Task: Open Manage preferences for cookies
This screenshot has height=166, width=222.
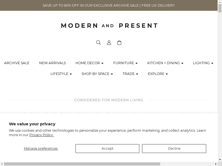Action: click(41, 149)
